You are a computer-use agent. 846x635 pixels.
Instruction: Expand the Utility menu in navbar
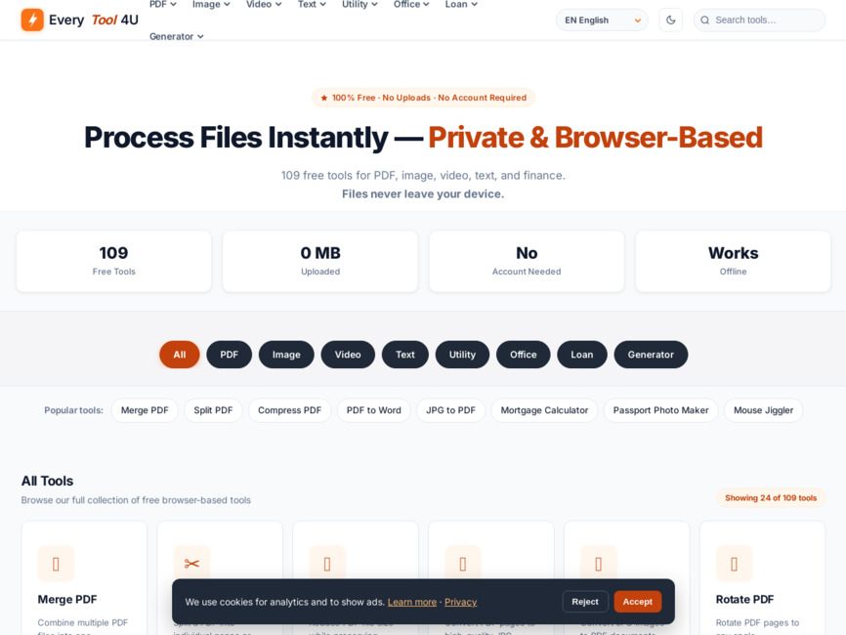360,4
